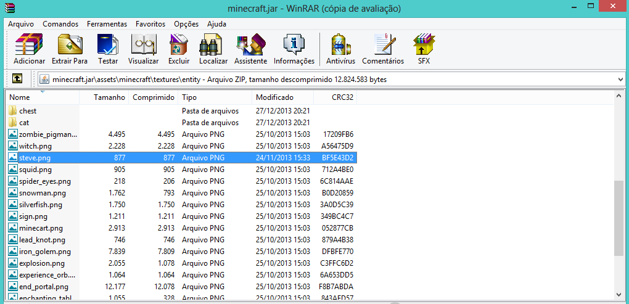629x304 pixels.
Task: Click the squid.png file icon
Action: pyautogui.click(x=13, y=169)
